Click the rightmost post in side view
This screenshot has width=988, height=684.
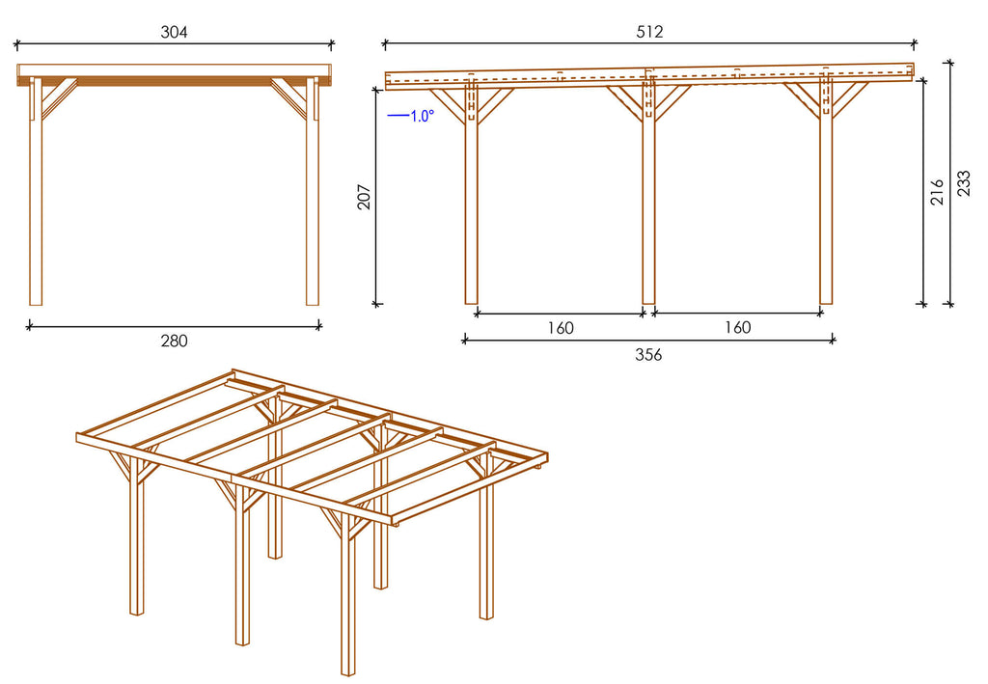[x=826, y=212]
